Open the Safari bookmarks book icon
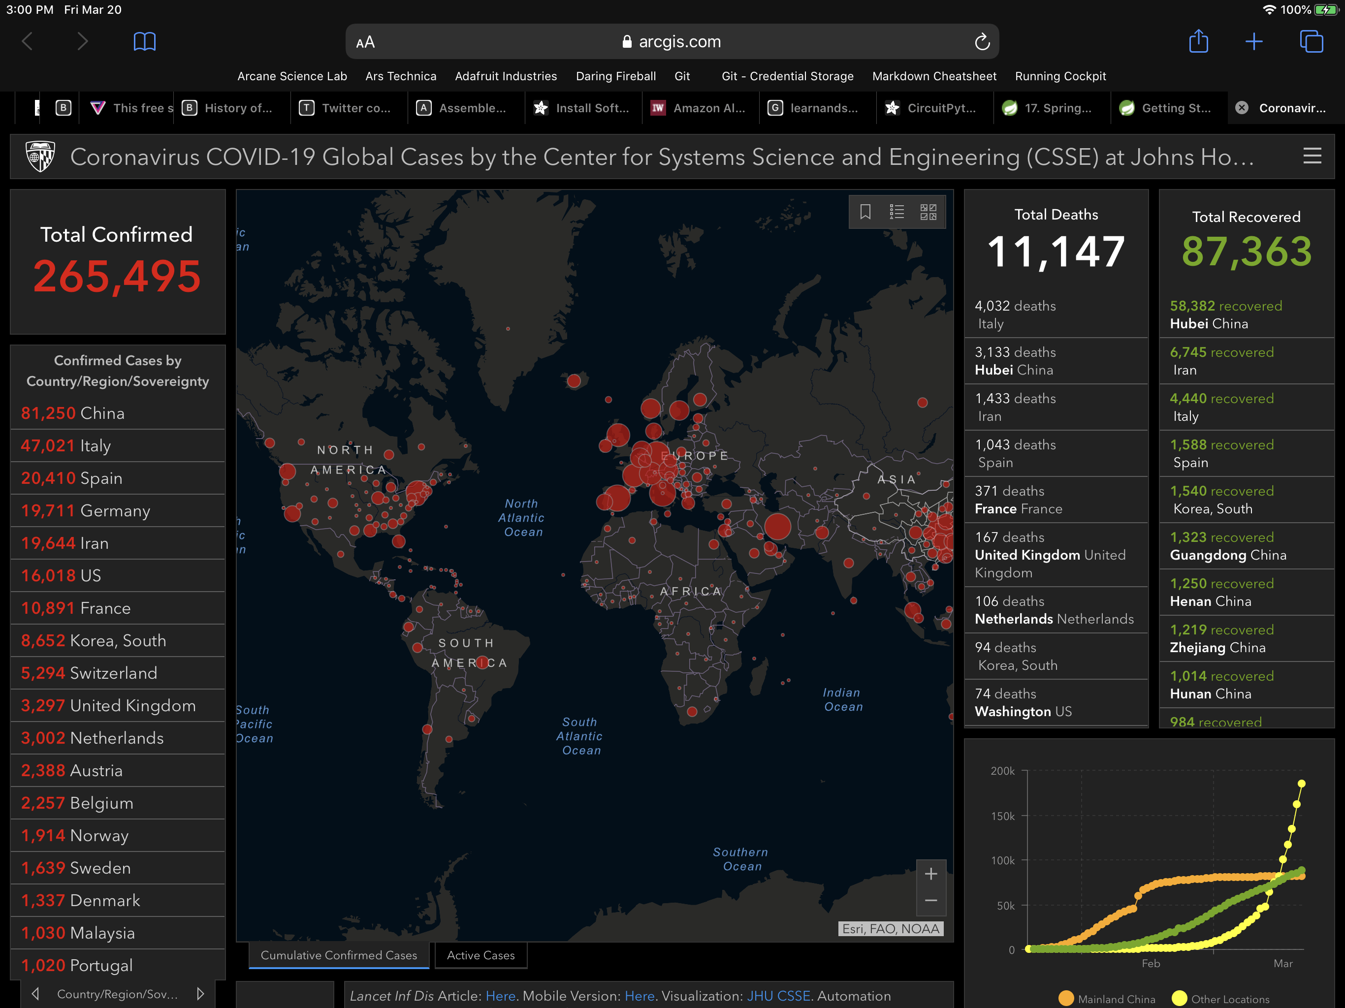The height and width of the screenshot is (1008, 1345). [x=145, y=42]
